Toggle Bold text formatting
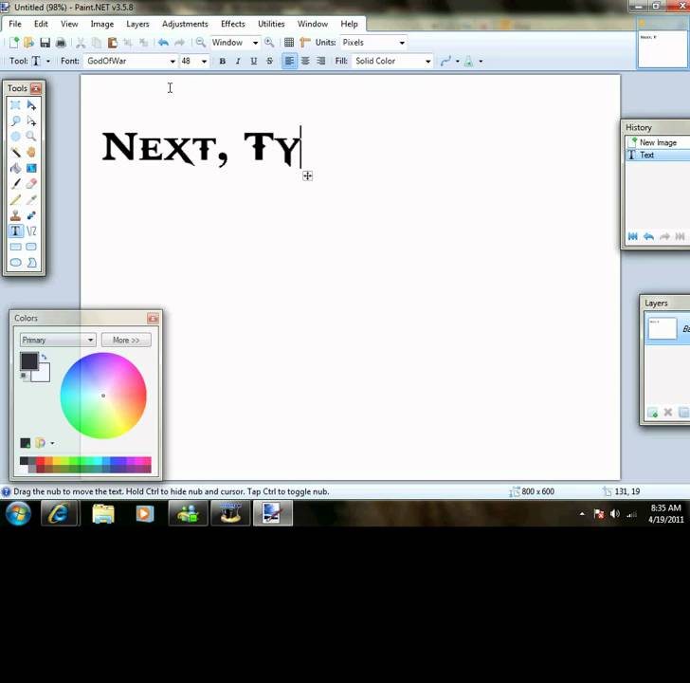The height and width of the screenshot is (683, 690). 222,62
